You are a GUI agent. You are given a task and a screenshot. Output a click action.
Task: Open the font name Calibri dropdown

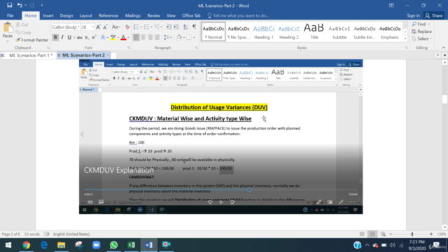point(78,27)
